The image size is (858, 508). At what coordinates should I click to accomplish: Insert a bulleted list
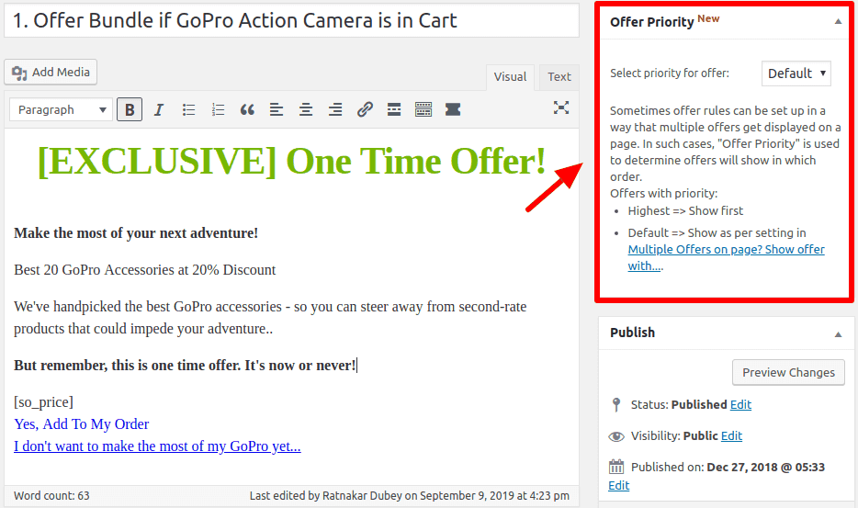[x=188, y=109]
